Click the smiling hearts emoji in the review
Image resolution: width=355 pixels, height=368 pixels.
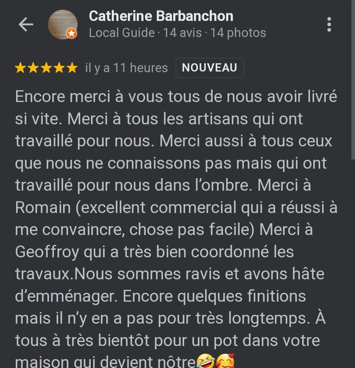[225, 361]
